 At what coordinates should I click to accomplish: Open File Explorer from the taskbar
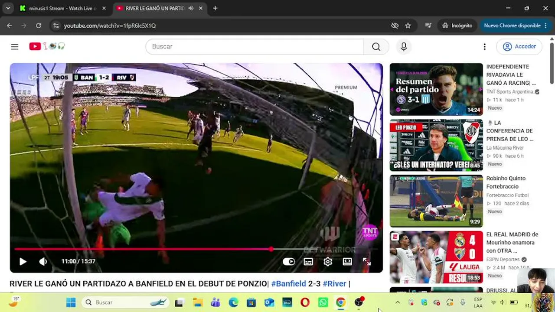click(198, 302)
